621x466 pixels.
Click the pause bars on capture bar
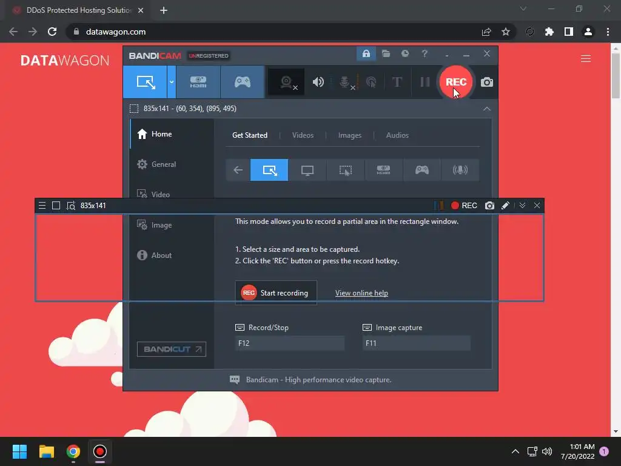(438, 205)
